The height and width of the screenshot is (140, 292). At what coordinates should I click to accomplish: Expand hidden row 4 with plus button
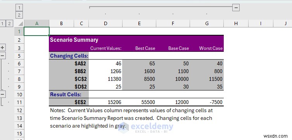[x=2, y=48]
